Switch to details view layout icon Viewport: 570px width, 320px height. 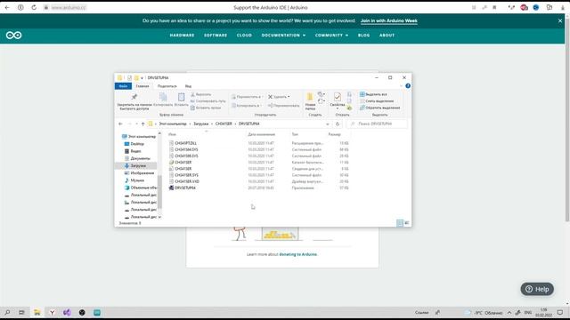click(x=400, y=223)
